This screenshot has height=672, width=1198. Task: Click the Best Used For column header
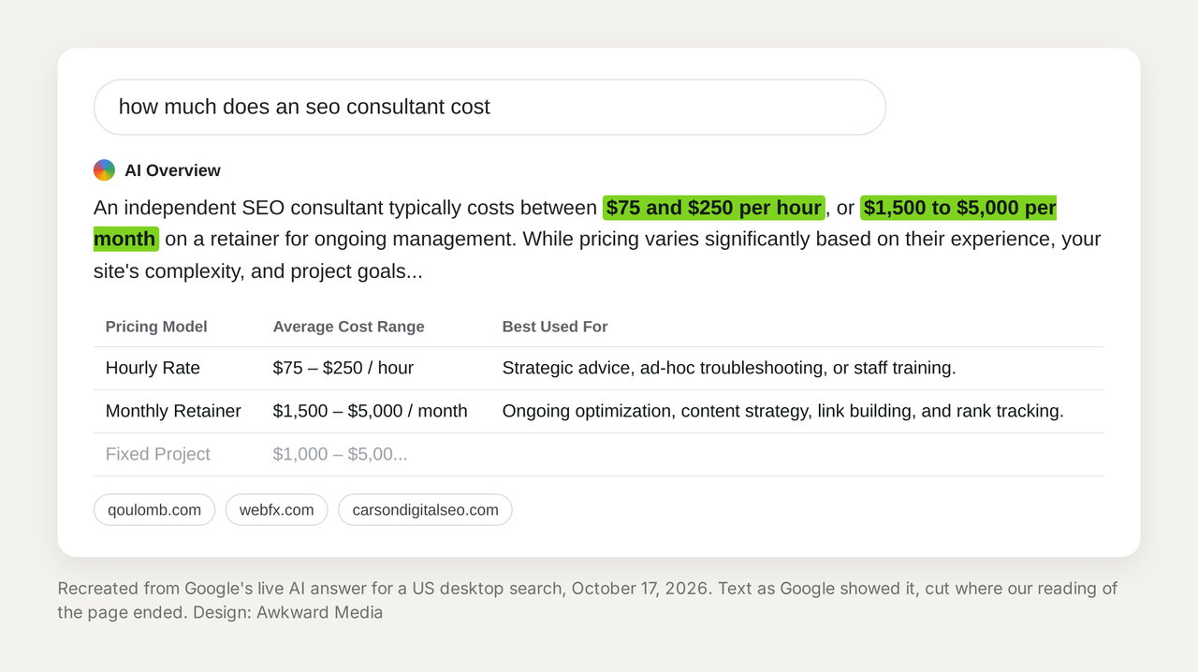pos(555,327)
